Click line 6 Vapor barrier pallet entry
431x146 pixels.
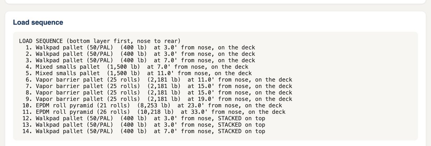click(x=159, y=79)
